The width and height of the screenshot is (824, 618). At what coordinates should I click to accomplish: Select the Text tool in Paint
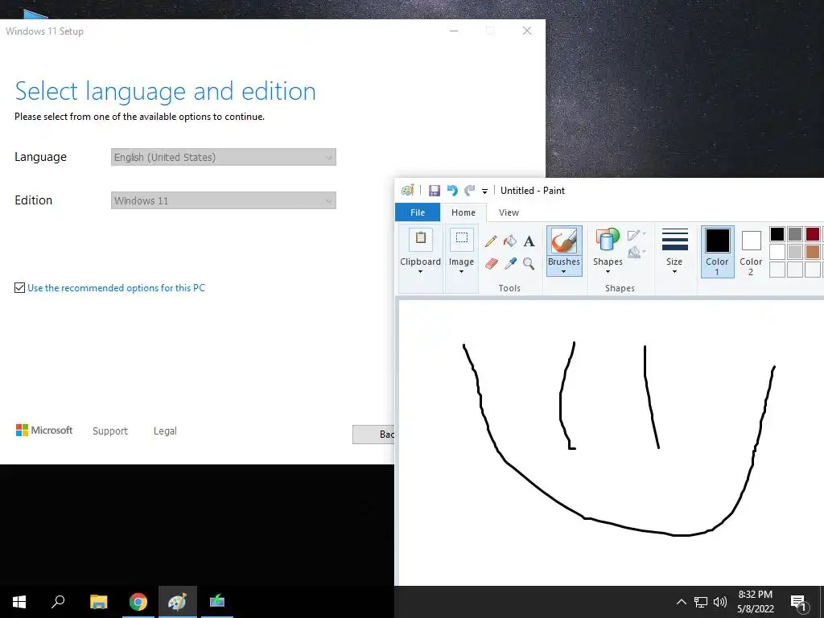529,241
